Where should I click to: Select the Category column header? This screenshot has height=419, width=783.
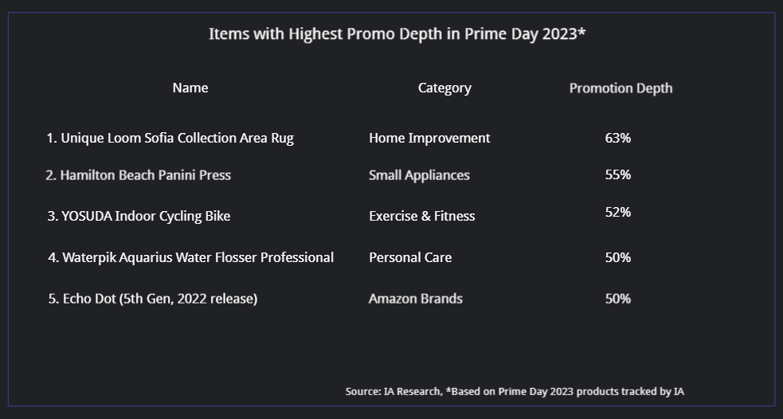[x=444, y=88]
